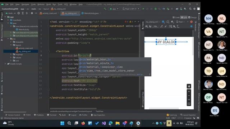This screenshot has width=230, height=129.
Task: Expand the mipmap folder
Action: [11, 54]
